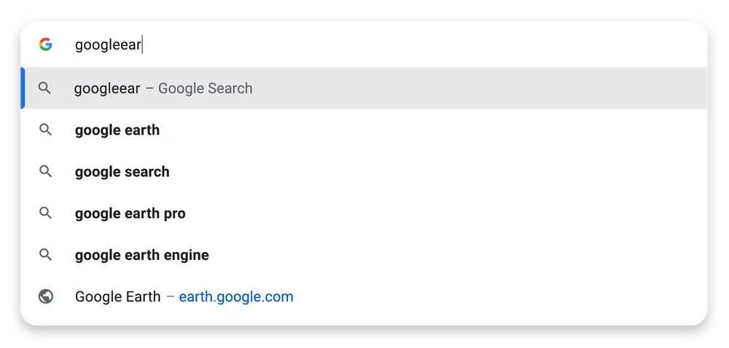Screen dimensions: 729x348
Task: Click the typed 'googleear' text in search box
Action: click(108, 45)
